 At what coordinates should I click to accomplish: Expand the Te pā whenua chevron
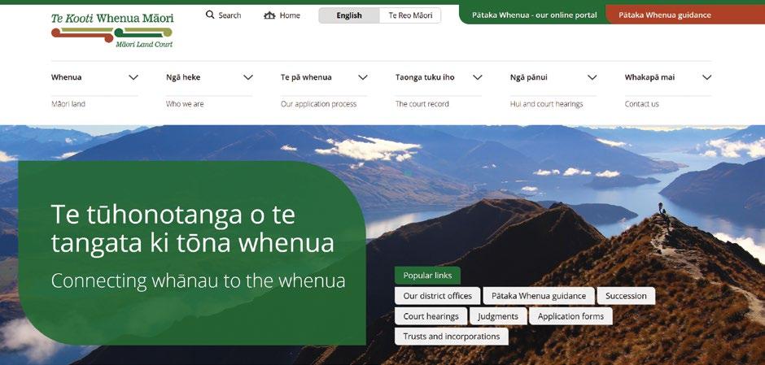point(362,77)
